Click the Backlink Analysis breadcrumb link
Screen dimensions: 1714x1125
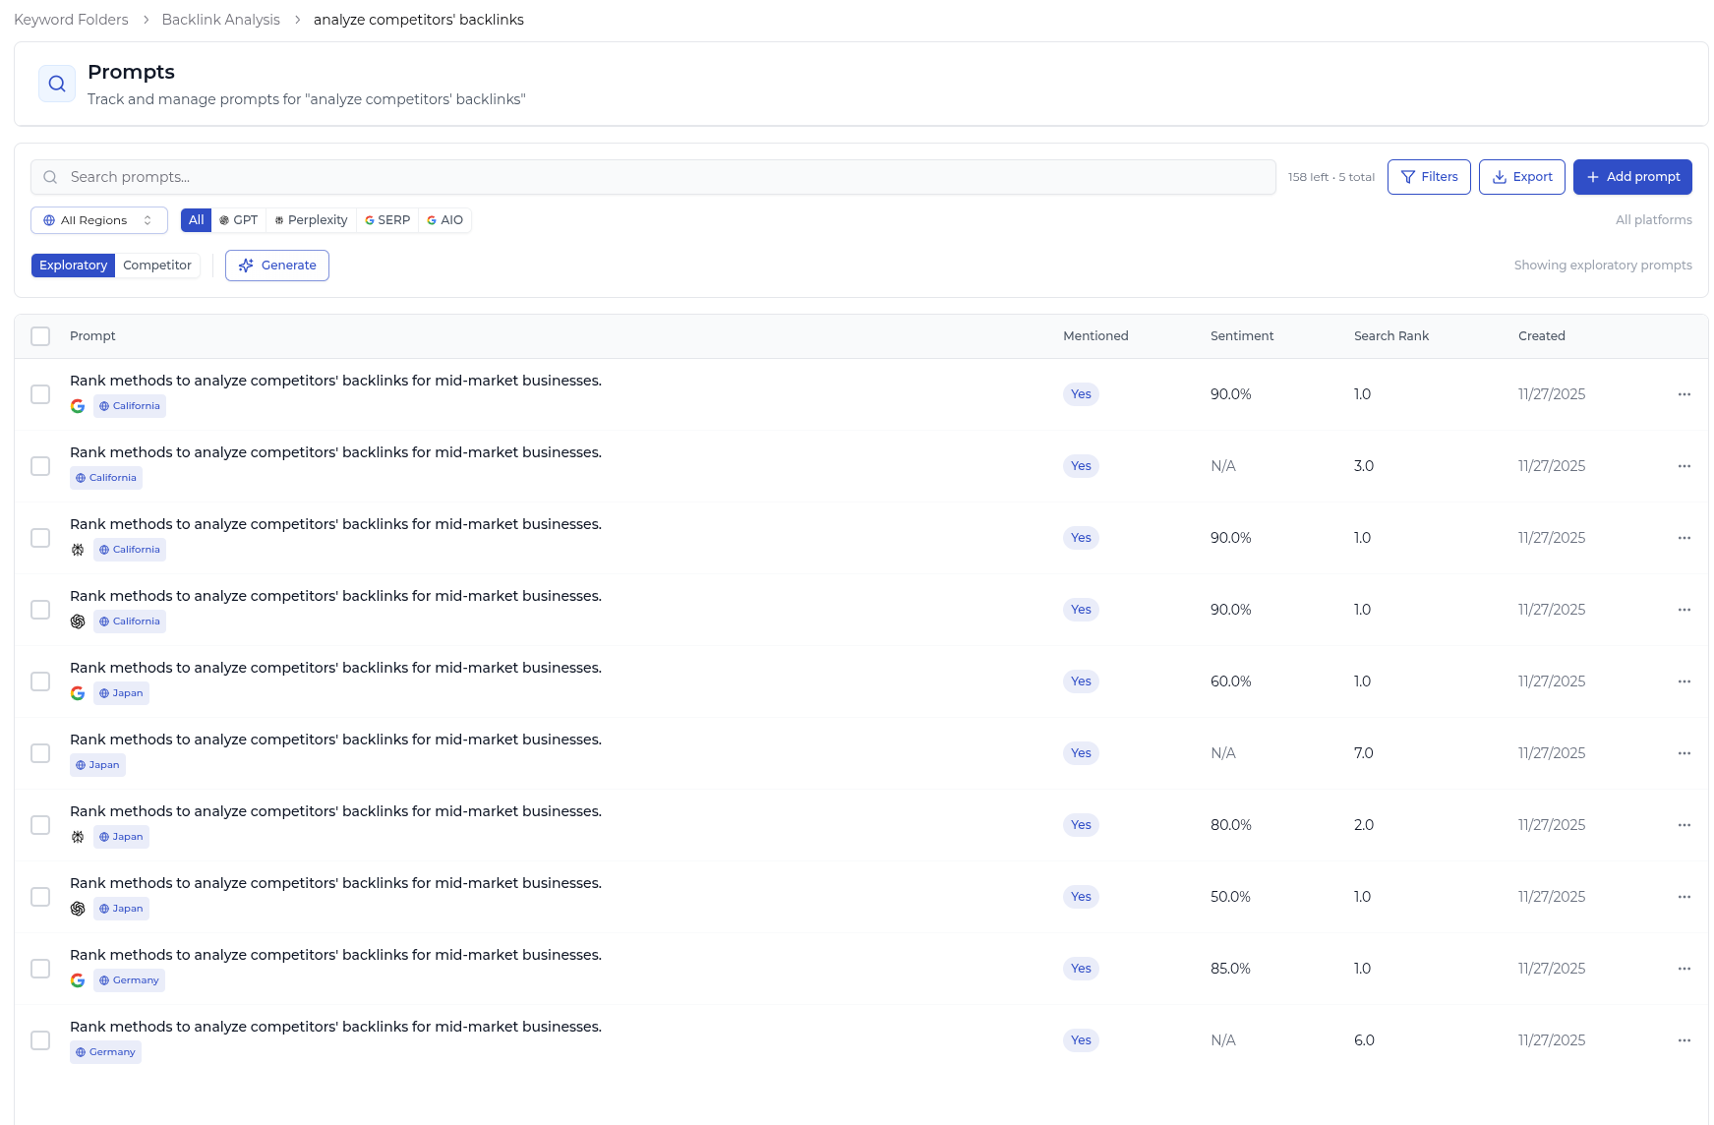(220, 20)
